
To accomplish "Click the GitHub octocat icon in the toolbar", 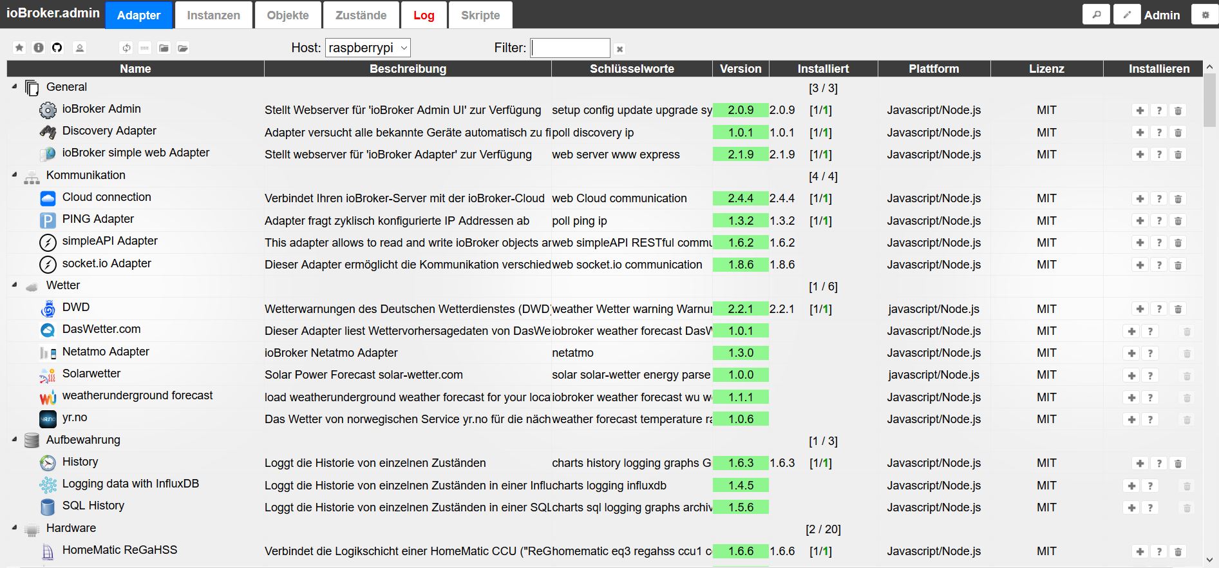I will [57, 48].
